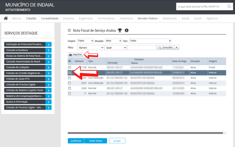Open the Contabilidade menu tab
The height and width of the screenshot is (147, 235).
tap(50, 18)
